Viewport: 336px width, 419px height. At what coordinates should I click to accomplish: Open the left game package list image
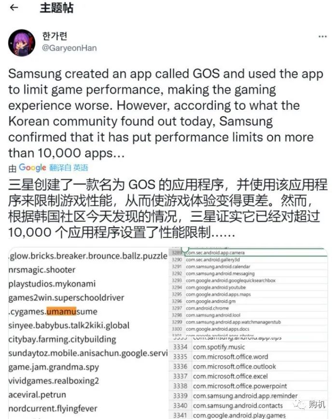(x=88, y=333)
